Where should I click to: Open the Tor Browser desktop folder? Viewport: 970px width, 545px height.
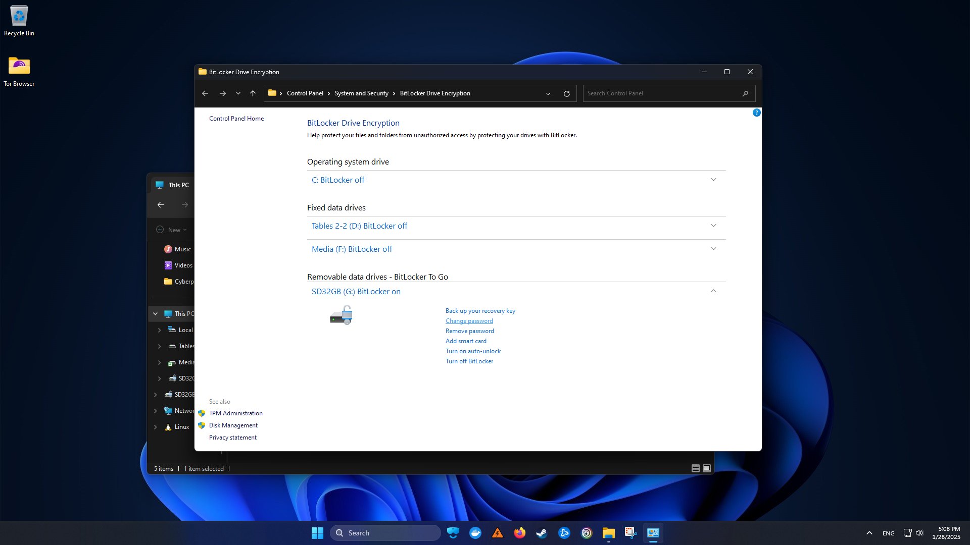click(x=19, y=72)
